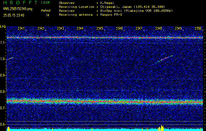206x131 pixels.
Task: Click the Receiving antenna label
Action: coord(76,15)
